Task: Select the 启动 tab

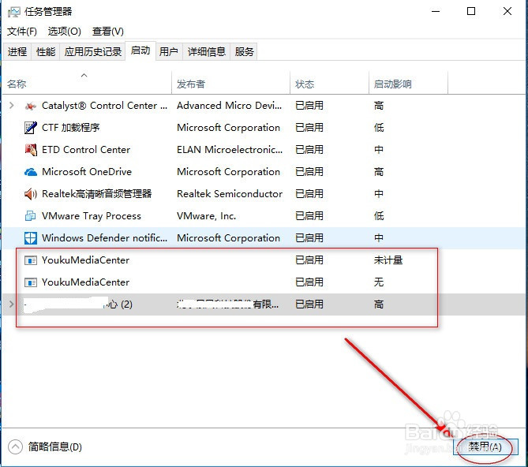Action: click(x=140, y=50)
